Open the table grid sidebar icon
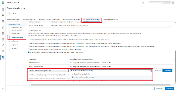This screenshot has width=176, height=91. tap(3, 15)
